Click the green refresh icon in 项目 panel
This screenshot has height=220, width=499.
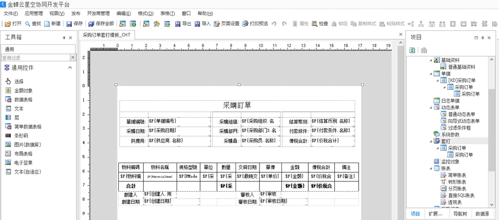pyautogui.click(x=413, y=50)
